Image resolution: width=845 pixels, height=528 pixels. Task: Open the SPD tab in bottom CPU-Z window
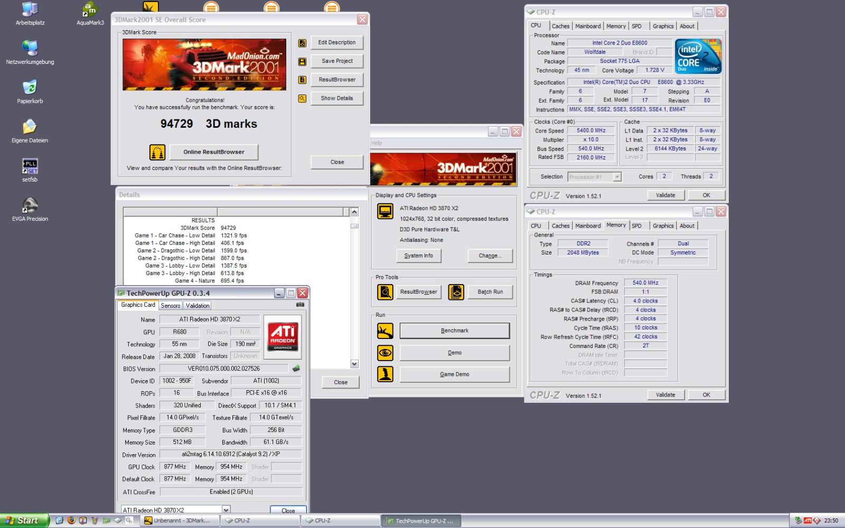(x=637, y=225)
